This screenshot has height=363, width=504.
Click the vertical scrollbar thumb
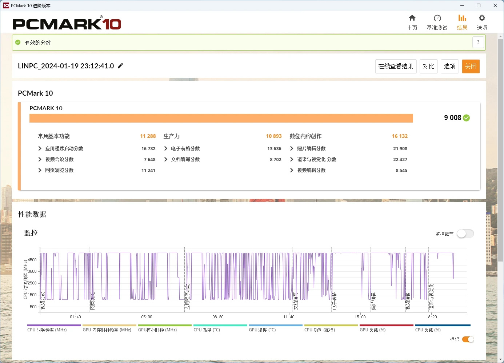point(501,150)
